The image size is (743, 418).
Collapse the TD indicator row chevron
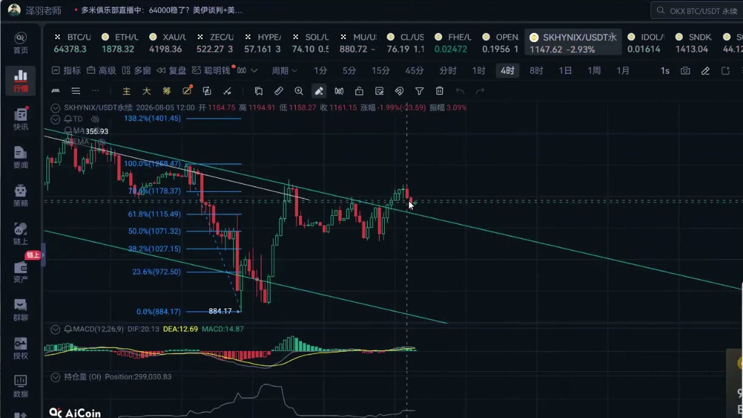(x=55, y=119)
